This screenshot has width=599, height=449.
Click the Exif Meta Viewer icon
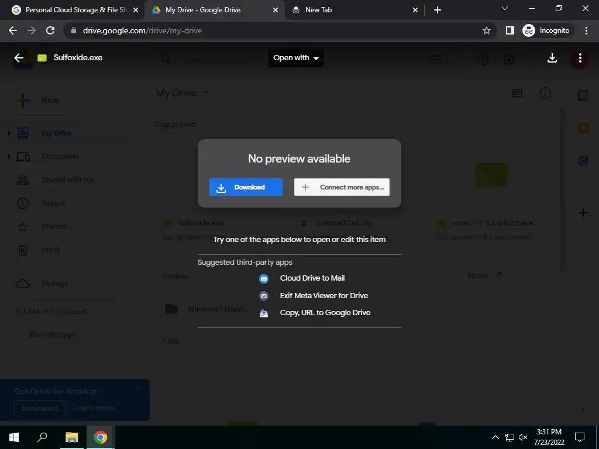[264, 296]
